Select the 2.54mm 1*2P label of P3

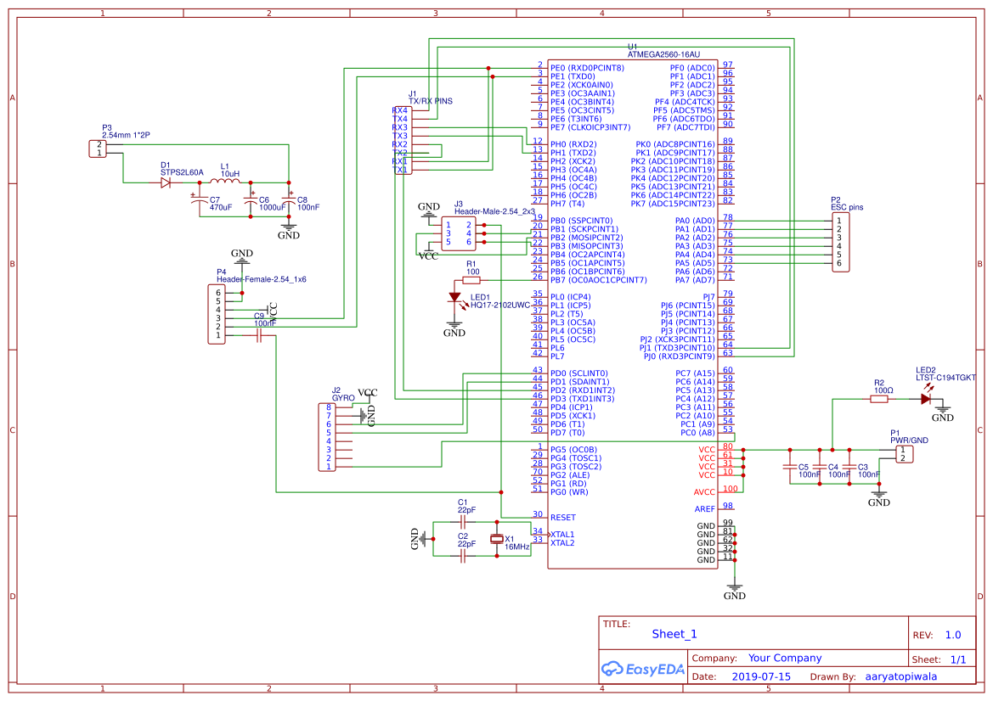click(126, 136)
